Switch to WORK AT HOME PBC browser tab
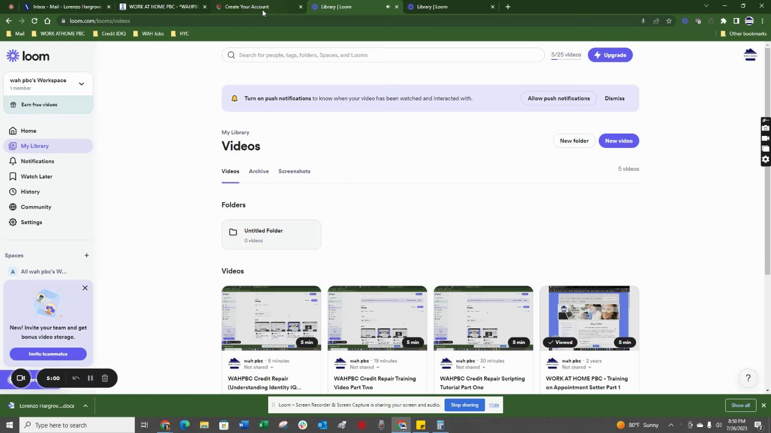Screen dimensions: 771x433 tap(163, 7)
